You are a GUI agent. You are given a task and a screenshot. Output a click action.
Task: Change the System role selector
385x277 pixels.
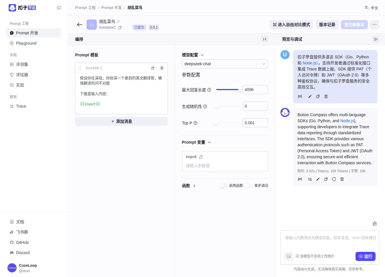click(94, 68)
